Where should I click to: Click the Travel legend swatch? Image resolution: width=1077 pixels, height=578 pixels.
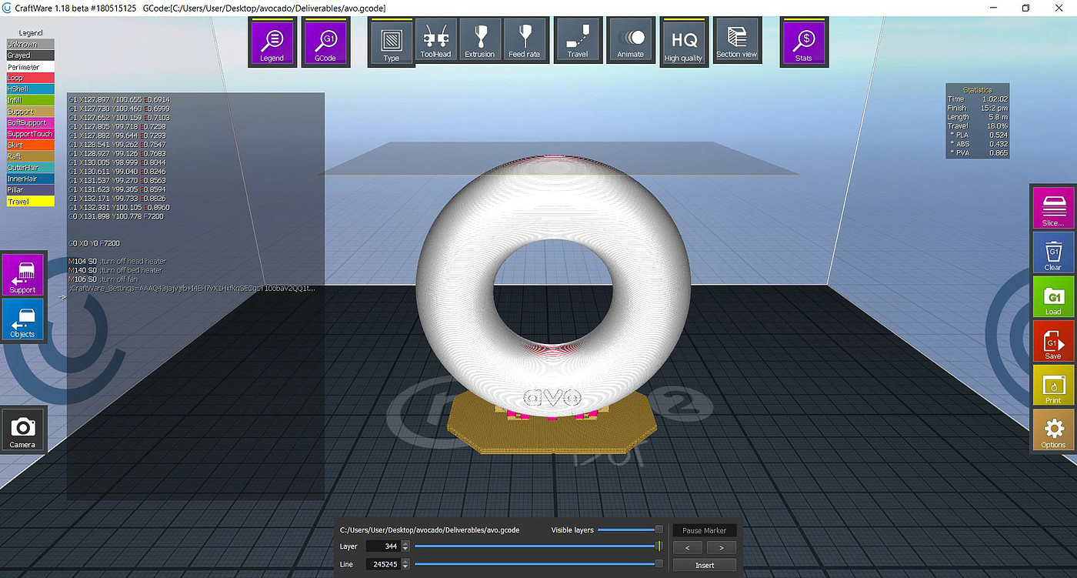pos(31,201)
